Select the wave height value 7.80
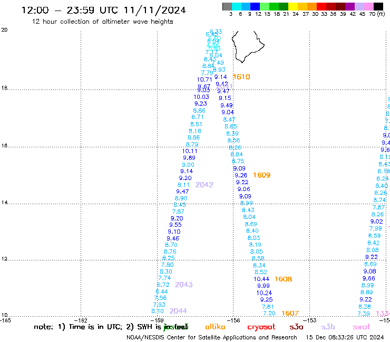The height and width of the screenshot is (342, 390). (x=167, y=265)
